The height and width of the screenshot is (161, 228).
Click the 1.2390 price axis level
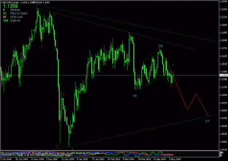(x=223, y=1)
